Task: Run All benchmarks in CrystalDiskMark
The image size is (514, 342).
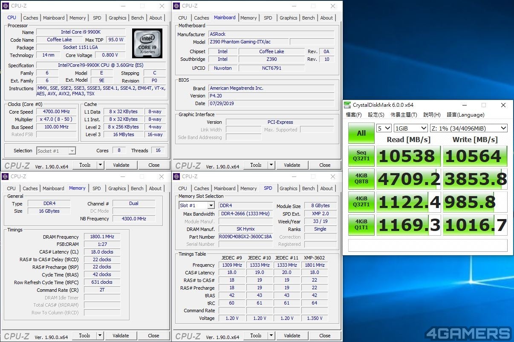Action: pyautogui.click(x=361, y=133)
